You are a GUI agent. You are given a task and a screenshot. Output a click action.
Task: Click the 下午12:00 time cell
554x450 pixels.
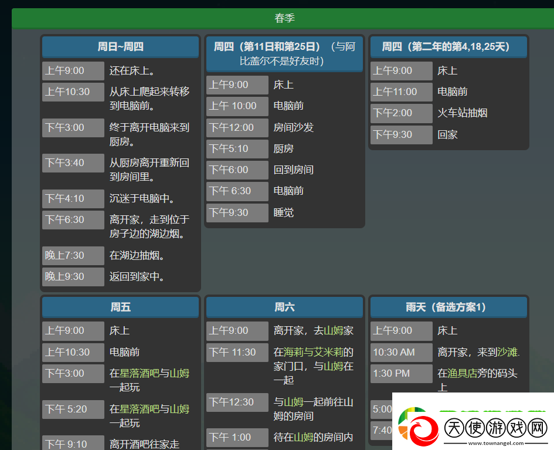[237, 128]
